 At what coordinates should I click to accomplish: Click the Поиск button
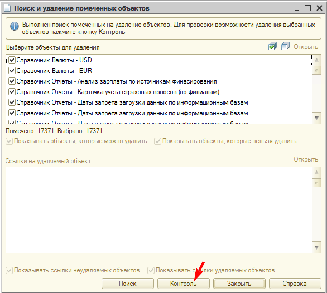click(128, 284)
